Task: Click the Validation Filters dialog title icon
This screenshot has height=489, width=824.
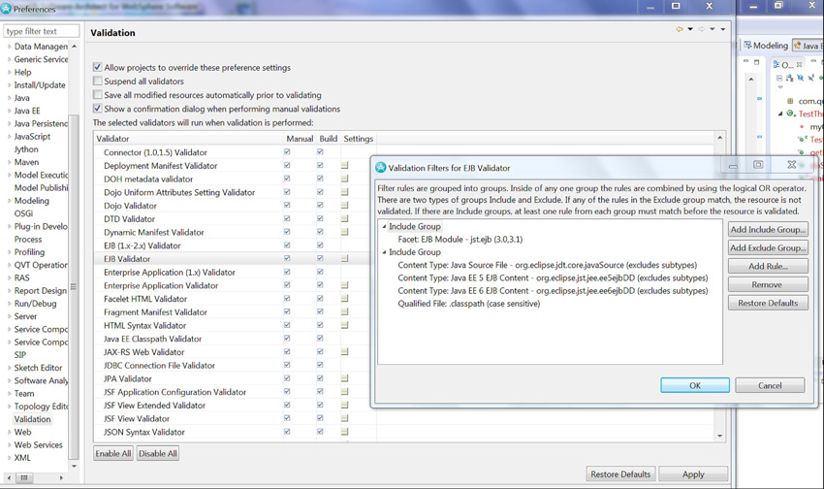Action: [x=380, y=168]
